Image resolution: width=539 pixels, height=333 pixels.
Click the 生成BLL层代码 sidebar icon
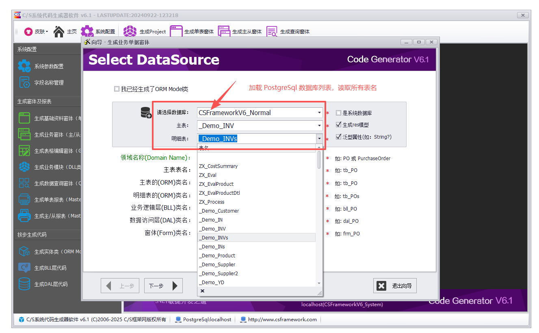click(x=44, y=268)
